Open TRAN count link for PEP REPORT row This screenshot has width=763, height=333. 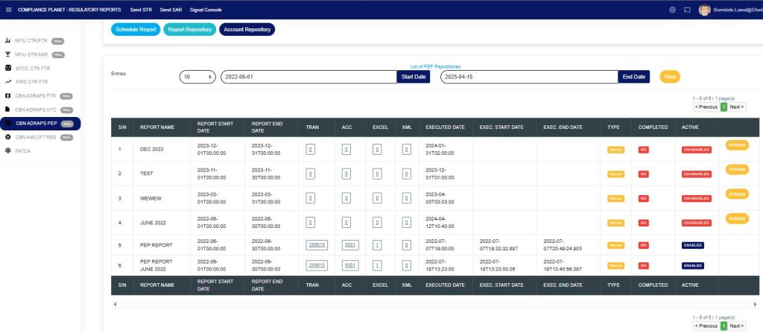click(x=317, y=244)
